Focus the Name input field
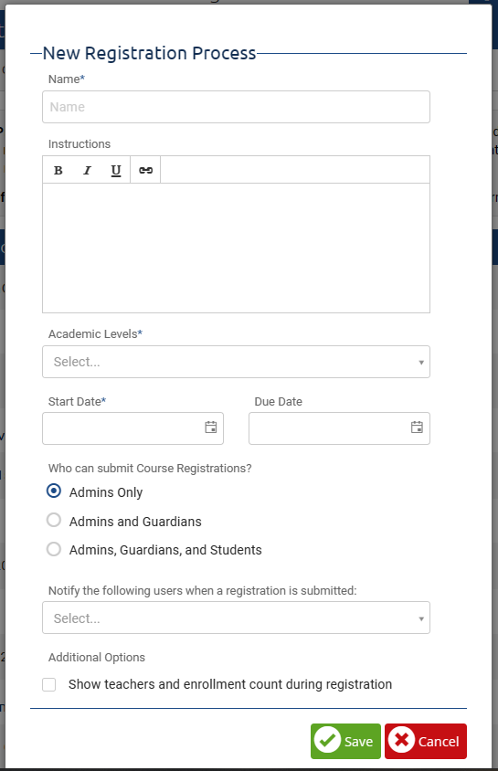 point(236,107)
